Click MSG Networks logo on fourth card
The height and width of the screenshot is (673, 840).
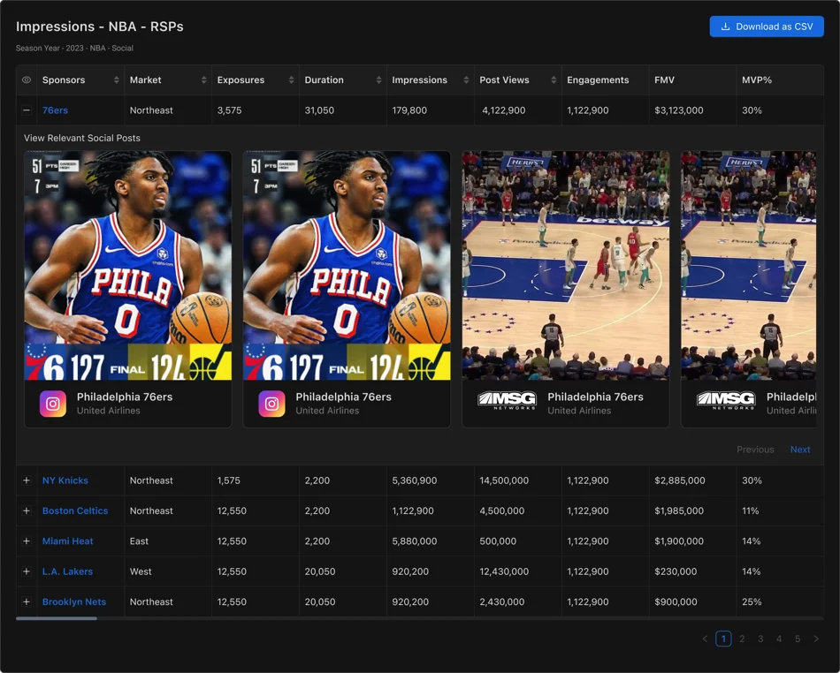[726, 400]
